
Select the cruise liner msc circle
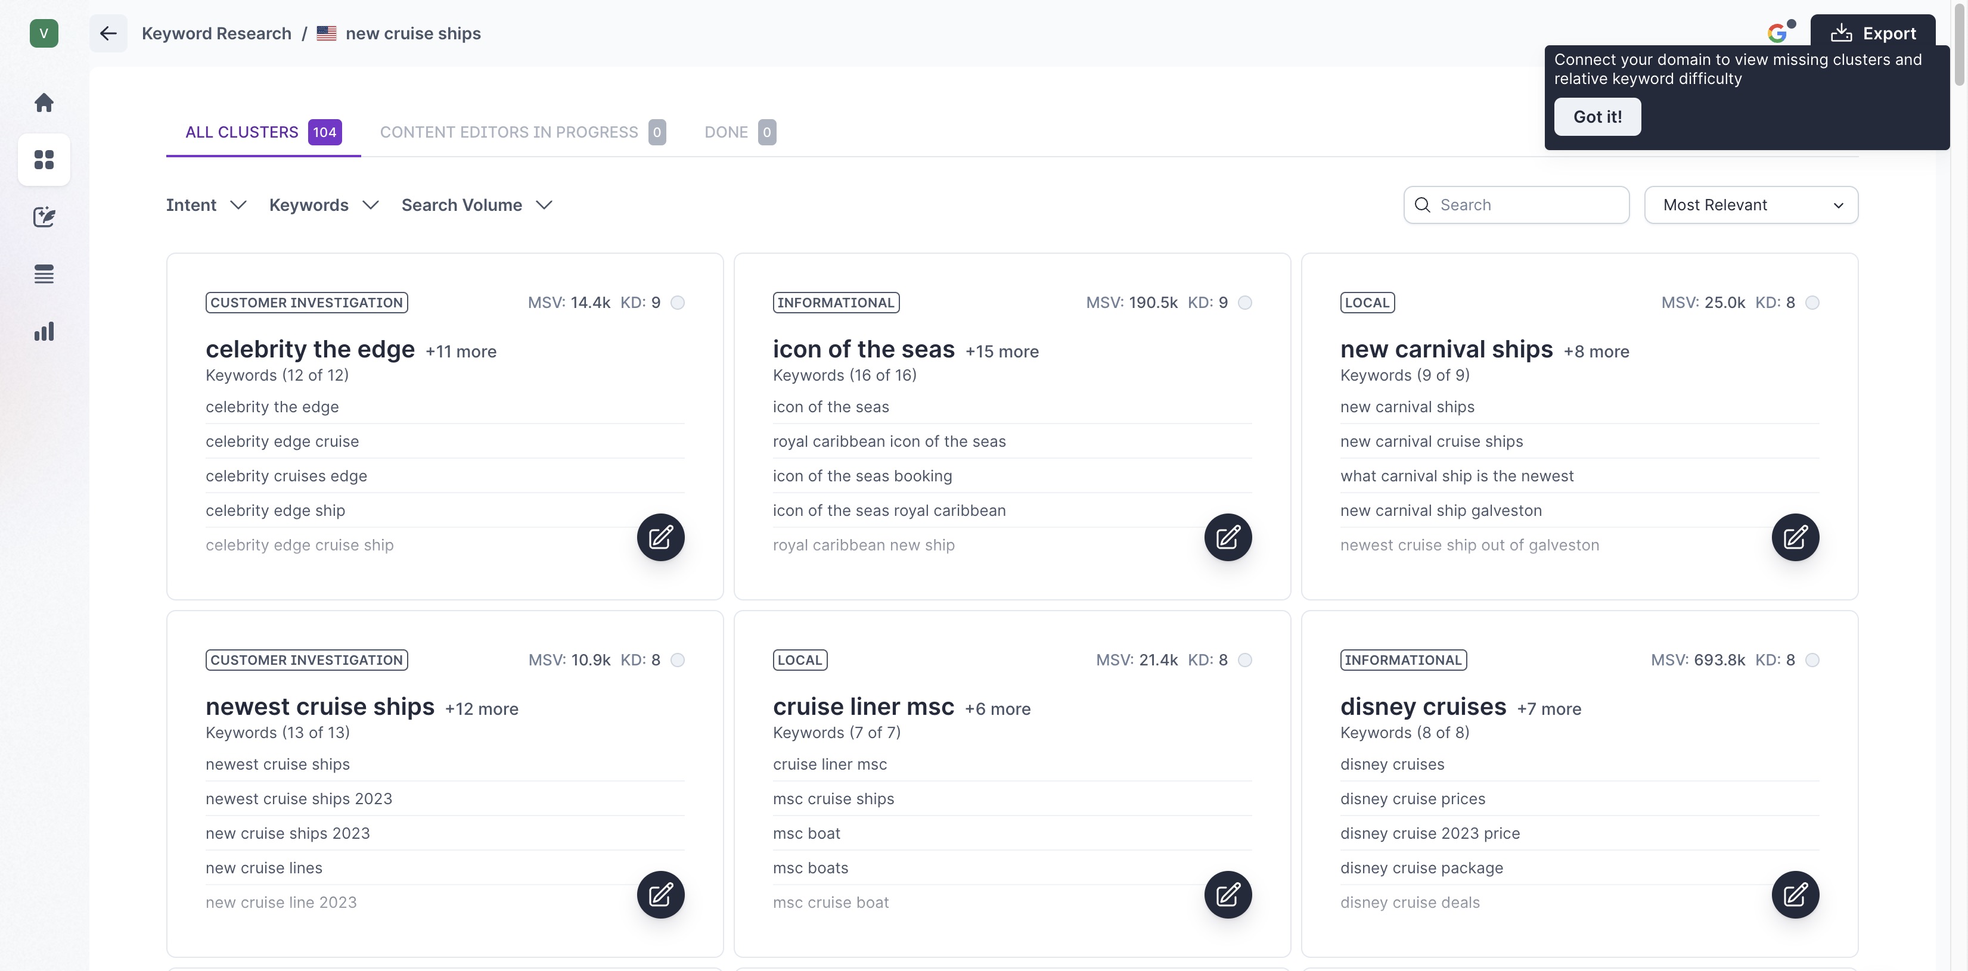coord(1245,659)
